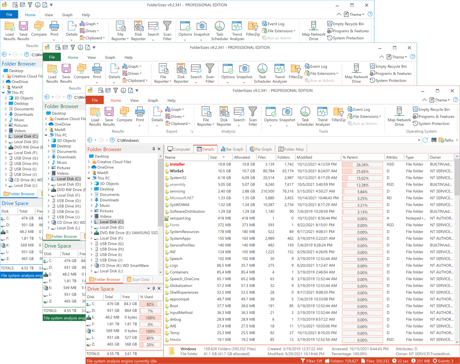The width and height of the screenshot is (460, 364).
Task: Expand Local Disk (D:) in front tree
Action: pos(92,227)
